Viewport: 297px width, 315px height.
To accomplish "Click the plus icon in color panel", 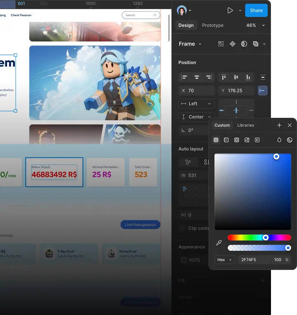I will click(279, 125).
